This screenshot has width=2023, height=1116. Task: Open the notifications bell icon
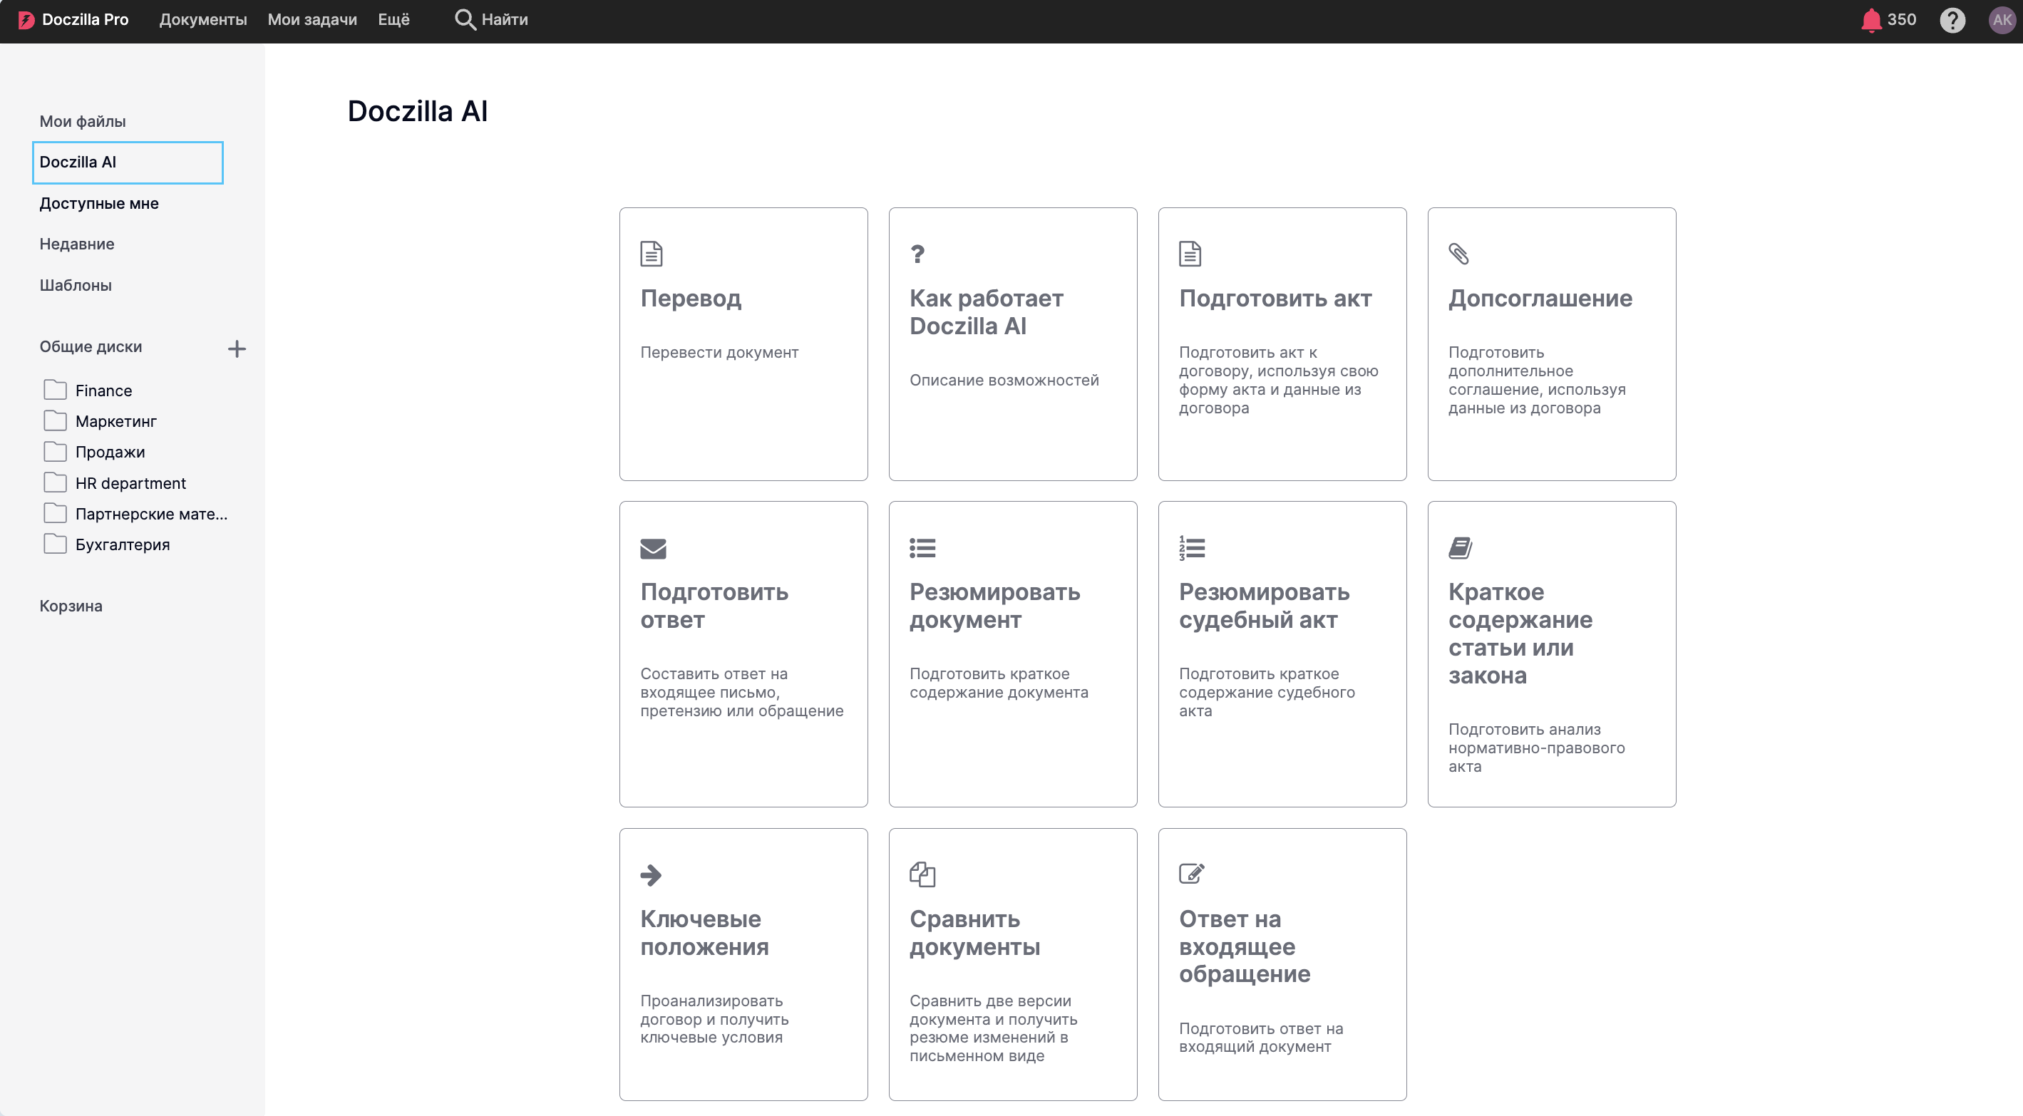coord(1871,20)
